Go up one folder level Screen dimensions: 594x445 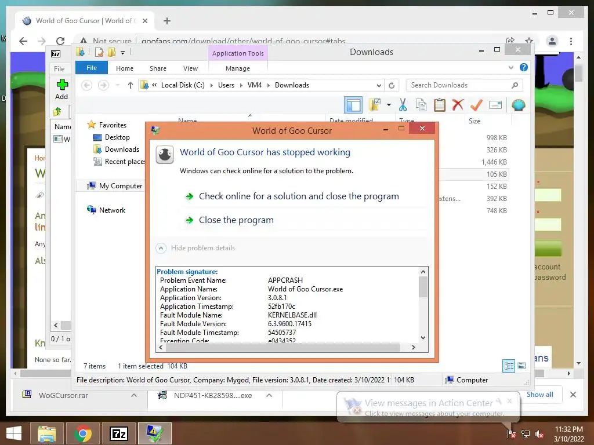(x=131, y=85)
